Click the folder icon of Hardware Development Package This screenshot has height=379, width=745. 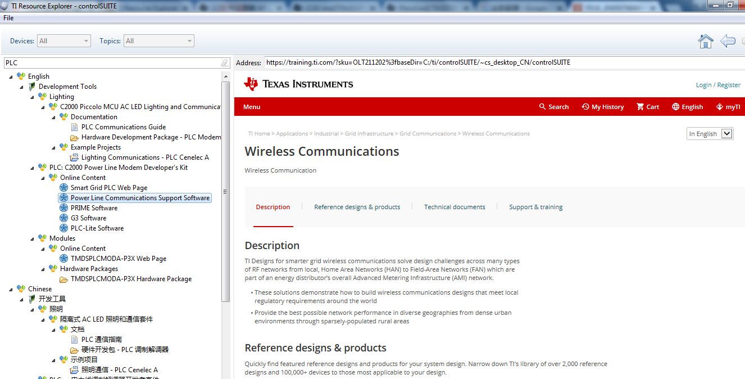pyautogui.click(x=74, y=137)
